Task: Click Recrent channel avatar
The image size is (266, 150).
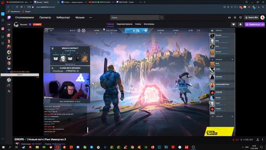Action: [16, 25]
